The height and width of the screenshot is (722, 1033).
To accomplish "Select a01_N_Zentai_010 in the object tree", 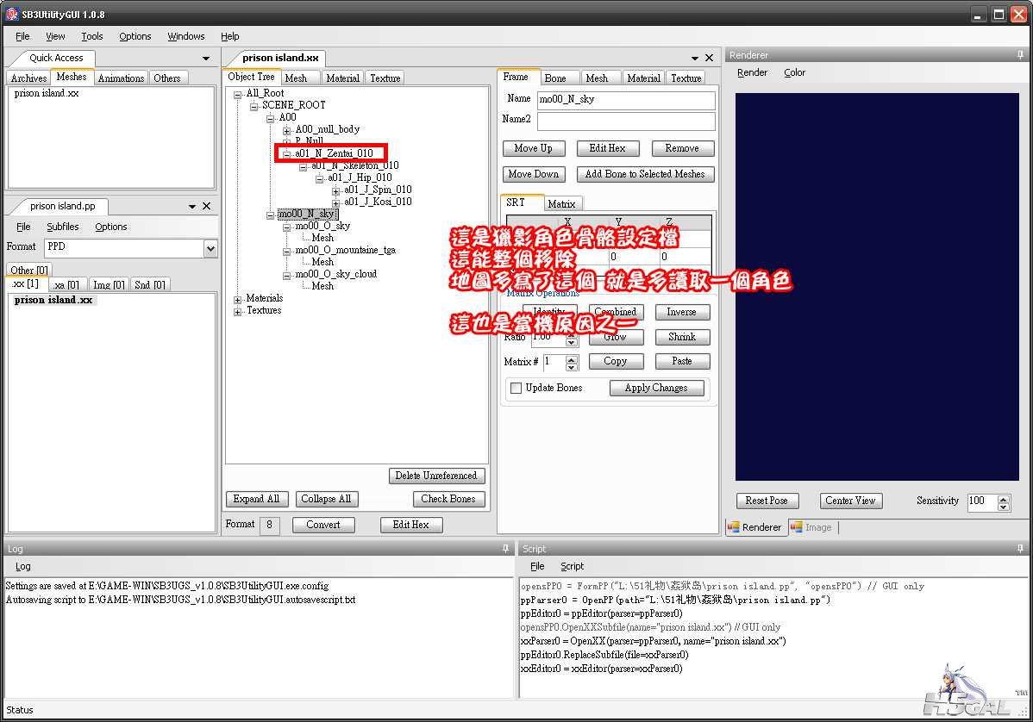I will (334, 153).
